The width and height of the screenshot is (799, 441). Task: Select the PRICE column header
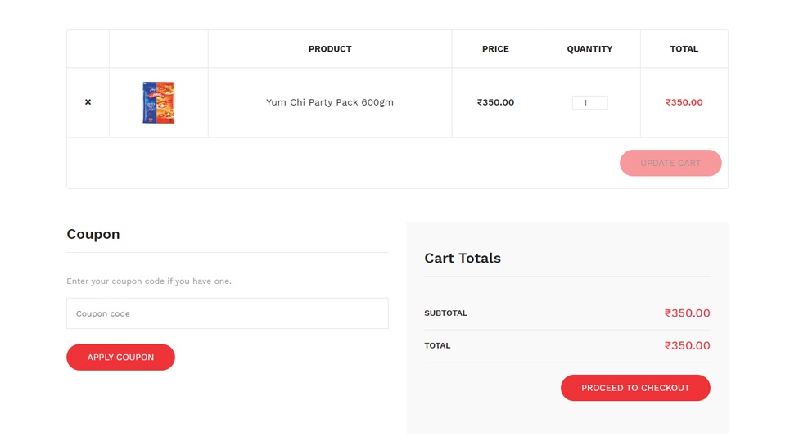point(495,49)
